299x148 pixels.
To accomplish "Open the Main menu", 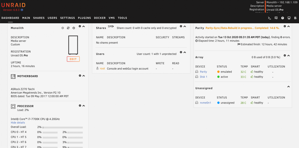I will click(x=26, y=18).
